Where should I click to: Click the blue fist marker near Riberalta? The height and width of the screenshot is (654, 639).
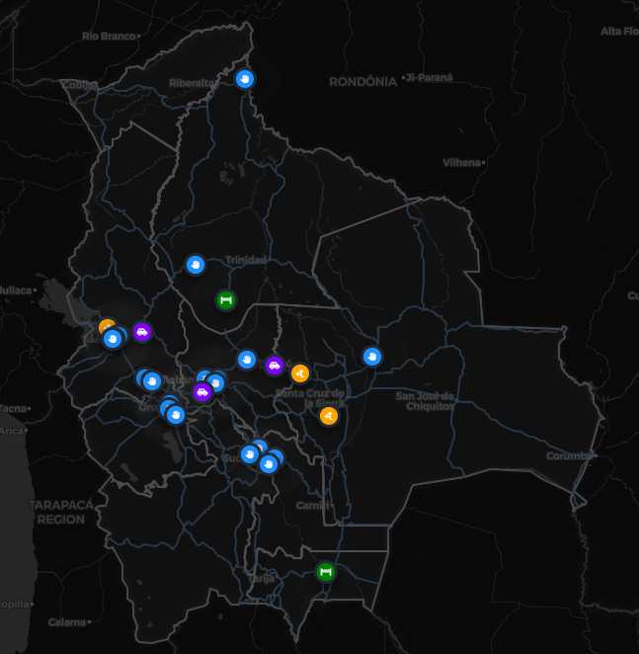point(245,79)
